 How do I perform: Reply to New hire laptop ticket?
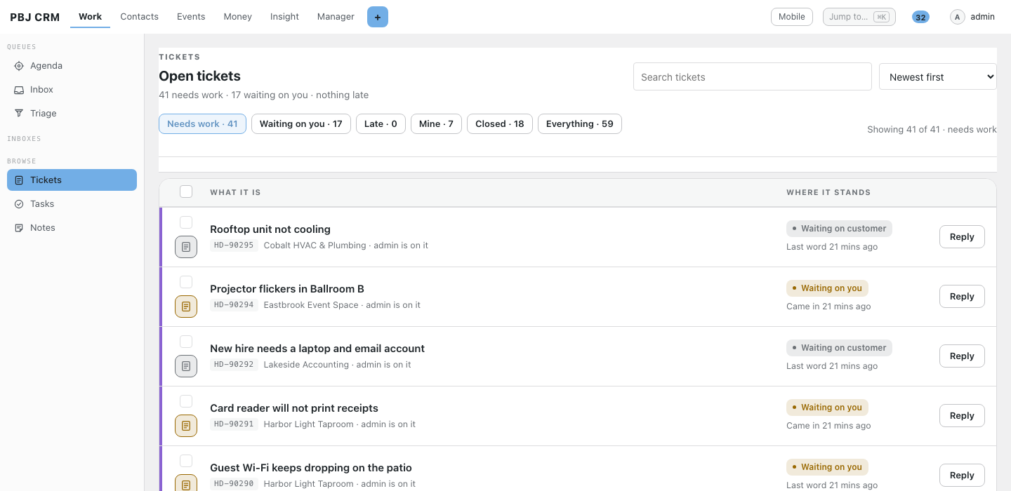(x=962, y=356)
